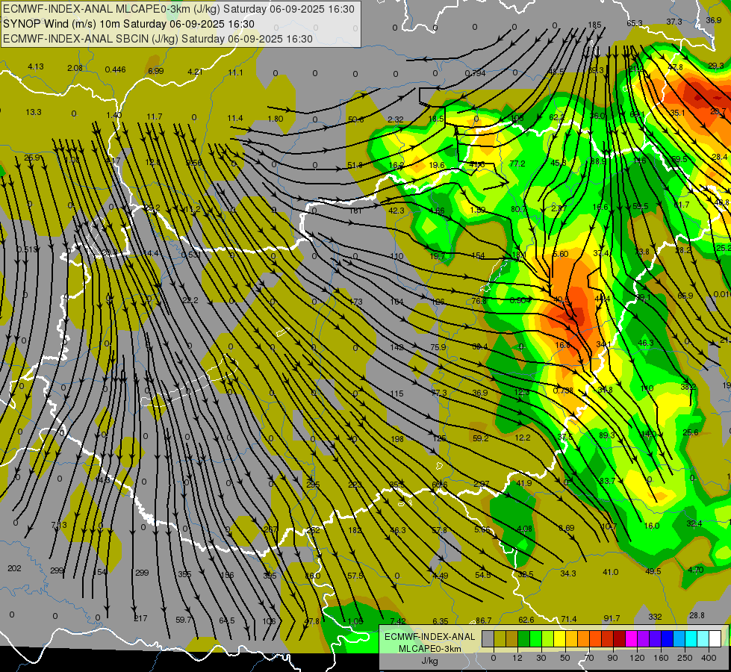Click the gray legend swatch below 0
The image size is (731, 672).
click(488, 638)
